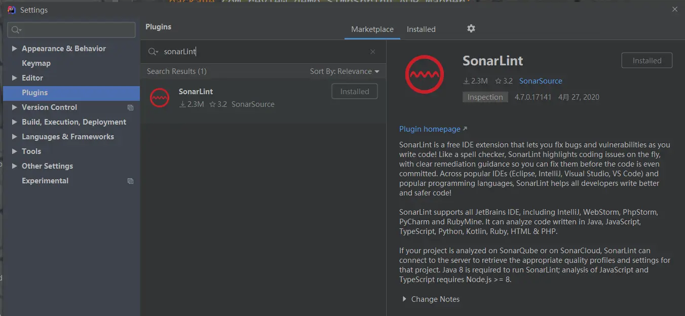
Task: Click the 2.3M downloads count in result row
Action: click(x=192, y=104)
